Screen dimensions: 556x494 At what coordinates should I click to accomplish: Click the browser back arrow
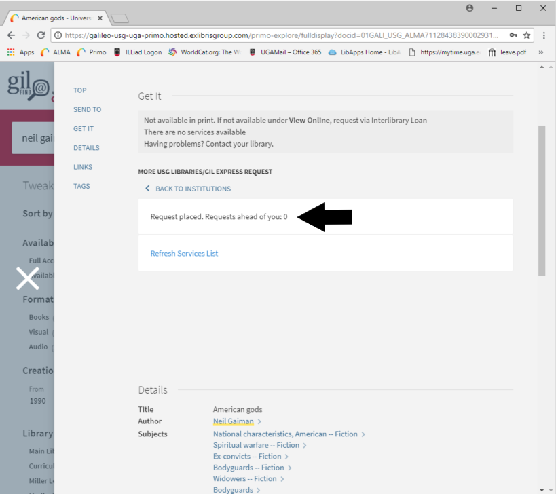pyautogui.click(x=11, y=35)
